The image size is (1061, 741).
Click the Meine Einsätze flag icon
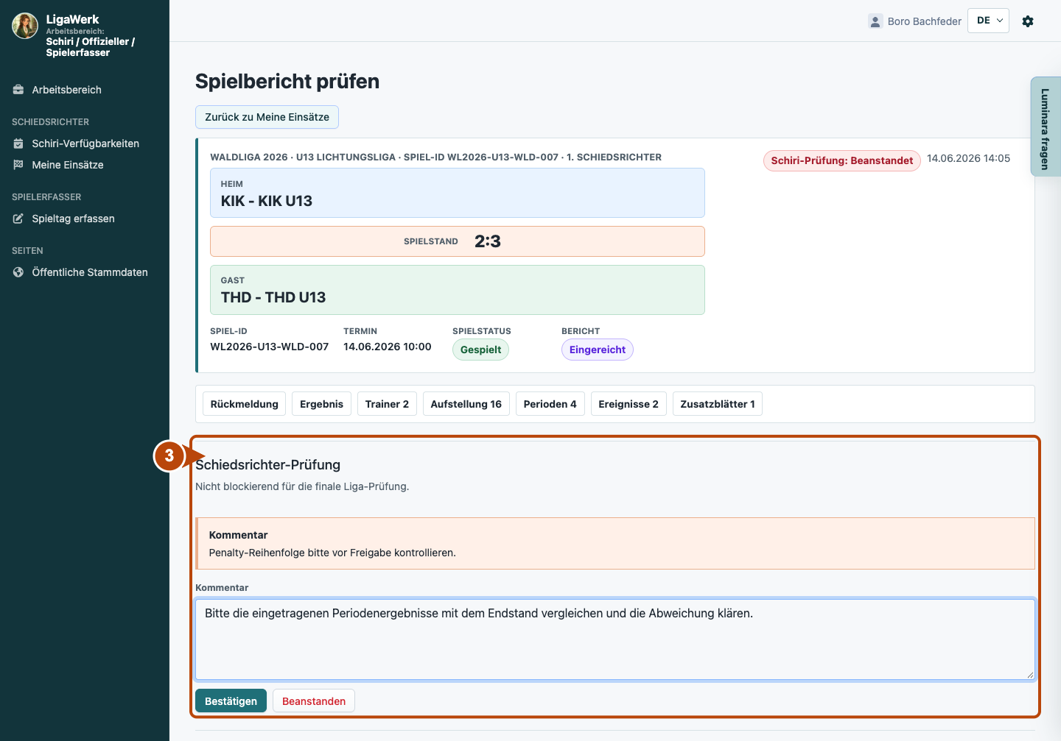(18, 165)
